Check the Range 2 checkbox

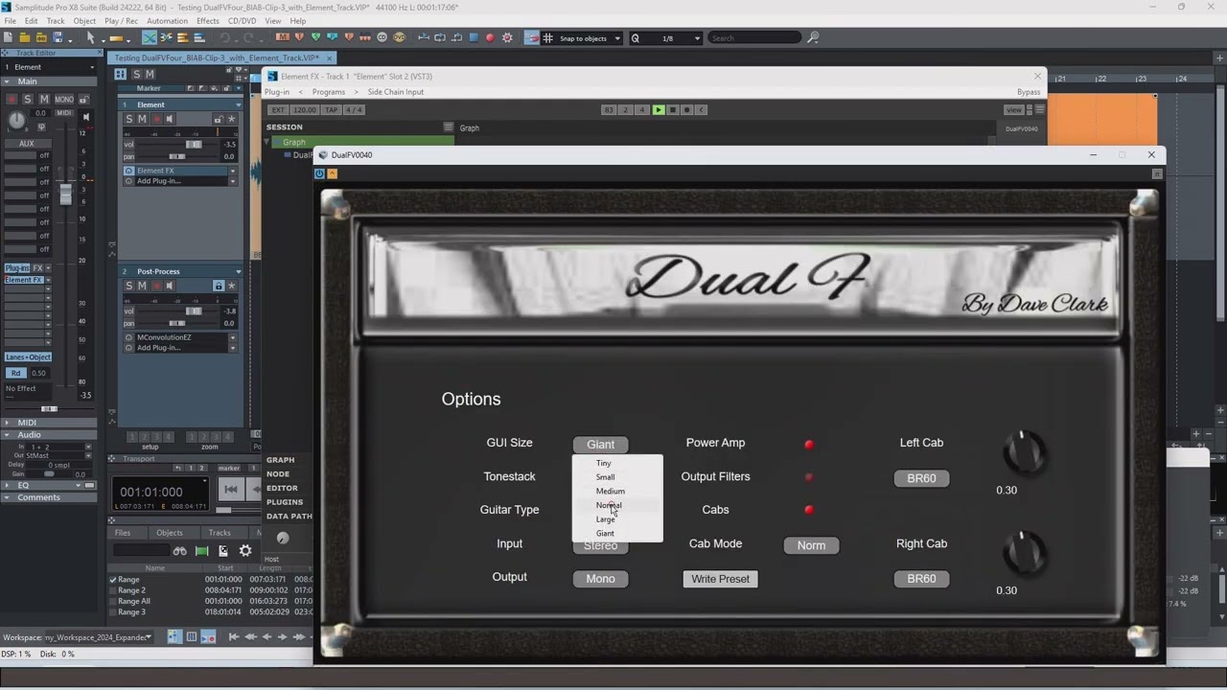click(113, 590)
